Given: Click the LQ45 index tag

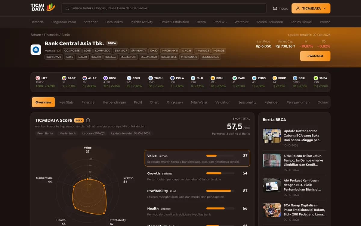Looking at the screenshot, I should click(x=88, y=51).
